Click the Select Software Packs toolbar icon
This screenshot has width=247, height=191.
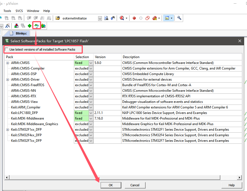pyautogui.click(x=36, y=26)
